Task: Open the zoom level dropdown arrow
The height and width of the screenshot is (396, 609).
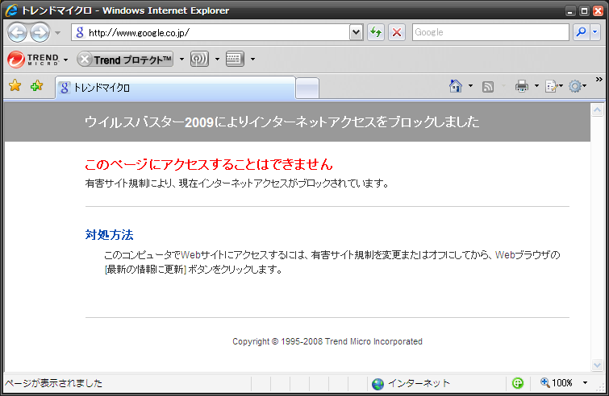Action: [x=585, y=383]
